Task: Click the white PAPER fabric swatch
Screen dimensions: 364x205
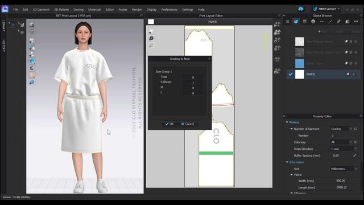Action: tap(300, 75)
